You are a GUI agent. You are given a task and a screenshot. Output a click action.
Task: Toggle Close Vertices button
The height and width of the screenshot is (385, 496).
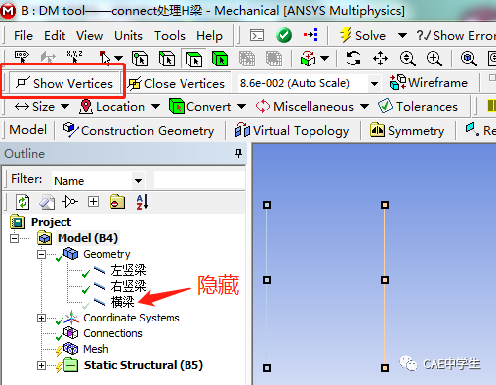pos(177,83)
